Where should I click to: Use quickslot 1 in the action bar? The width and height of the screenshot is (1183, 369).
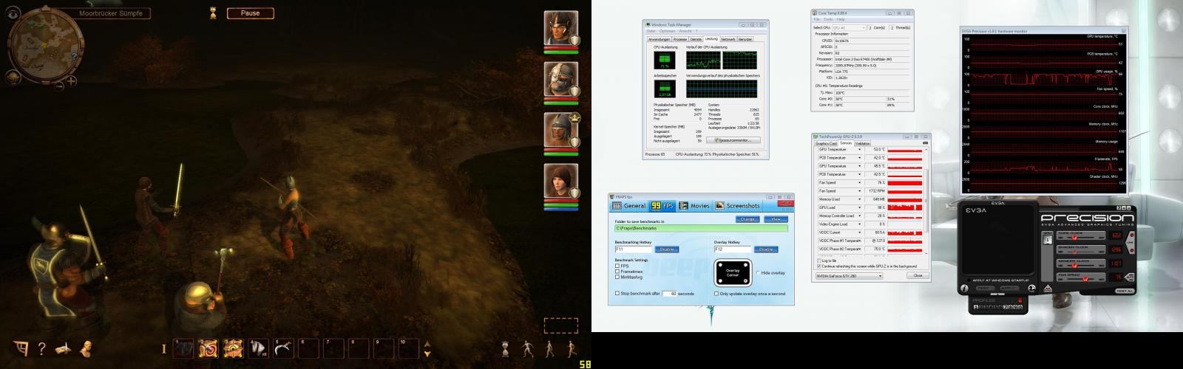[183, 348]
